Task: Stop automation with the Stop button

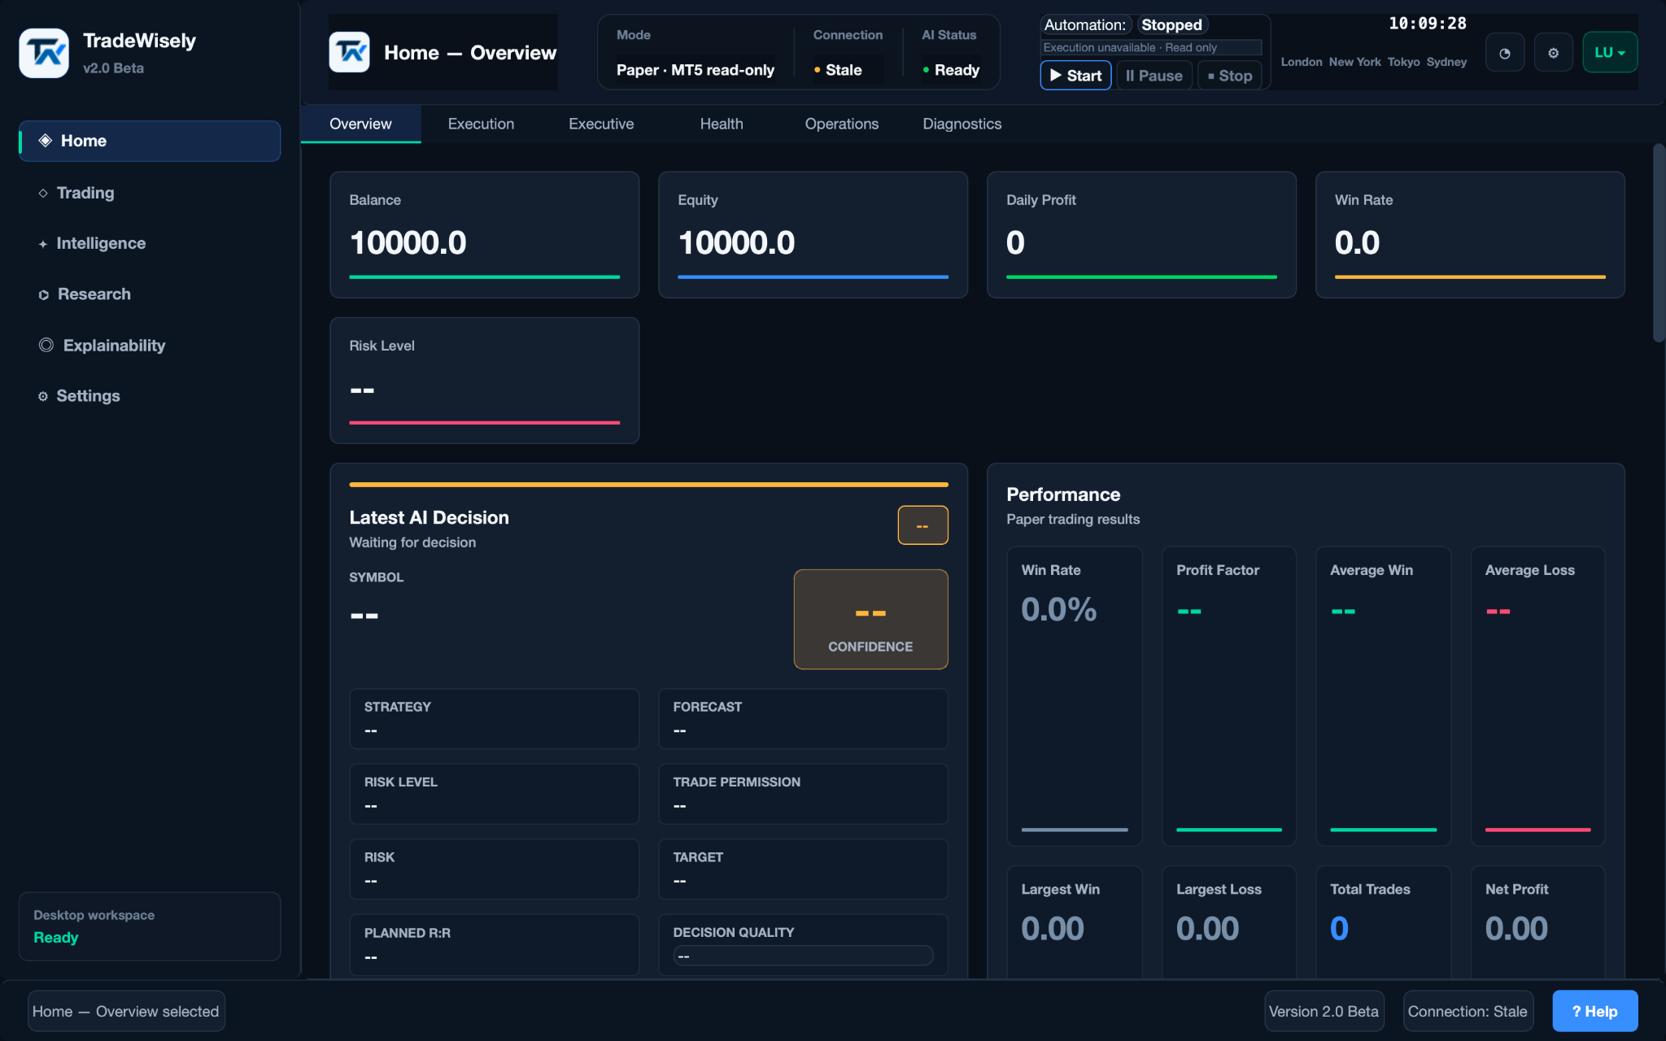Action: click(x=1229, y=76)
